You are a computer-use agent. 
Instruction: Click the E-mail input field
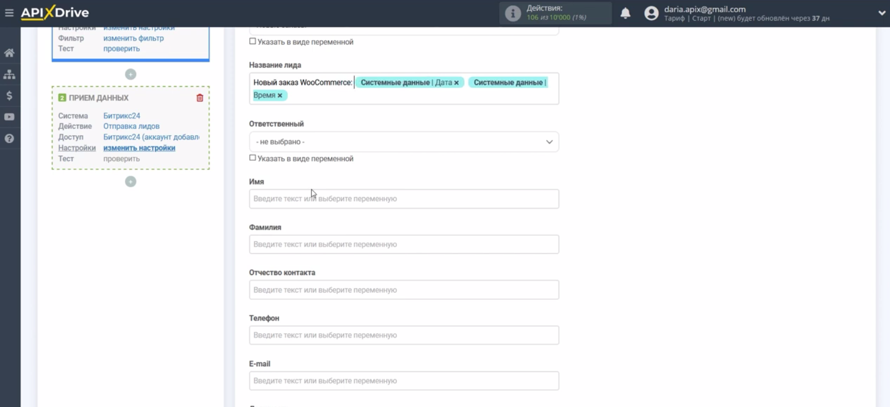[x=404, y=381]
